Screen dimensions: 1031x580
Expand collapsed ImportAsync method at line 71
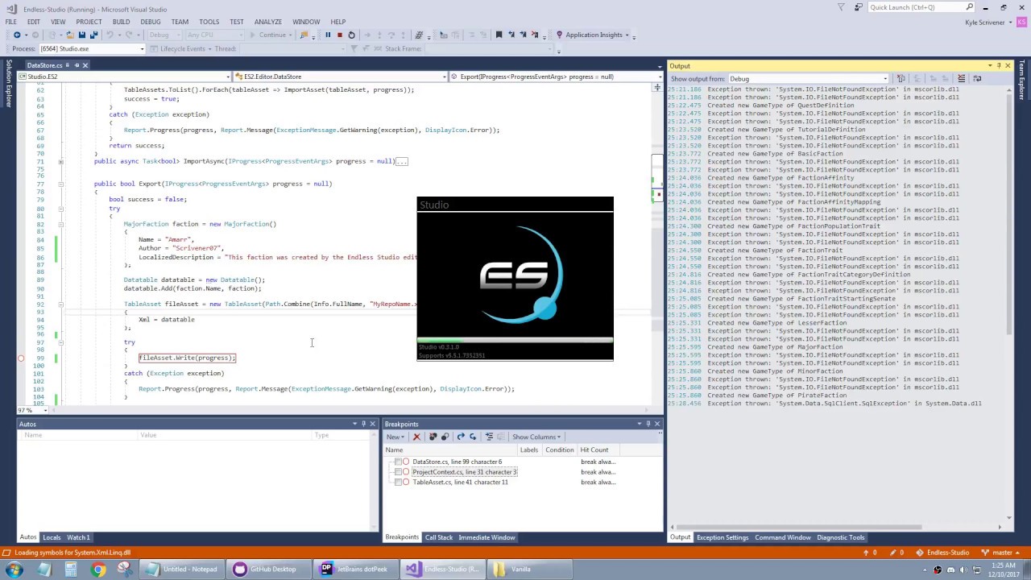(x=60, y=161)
